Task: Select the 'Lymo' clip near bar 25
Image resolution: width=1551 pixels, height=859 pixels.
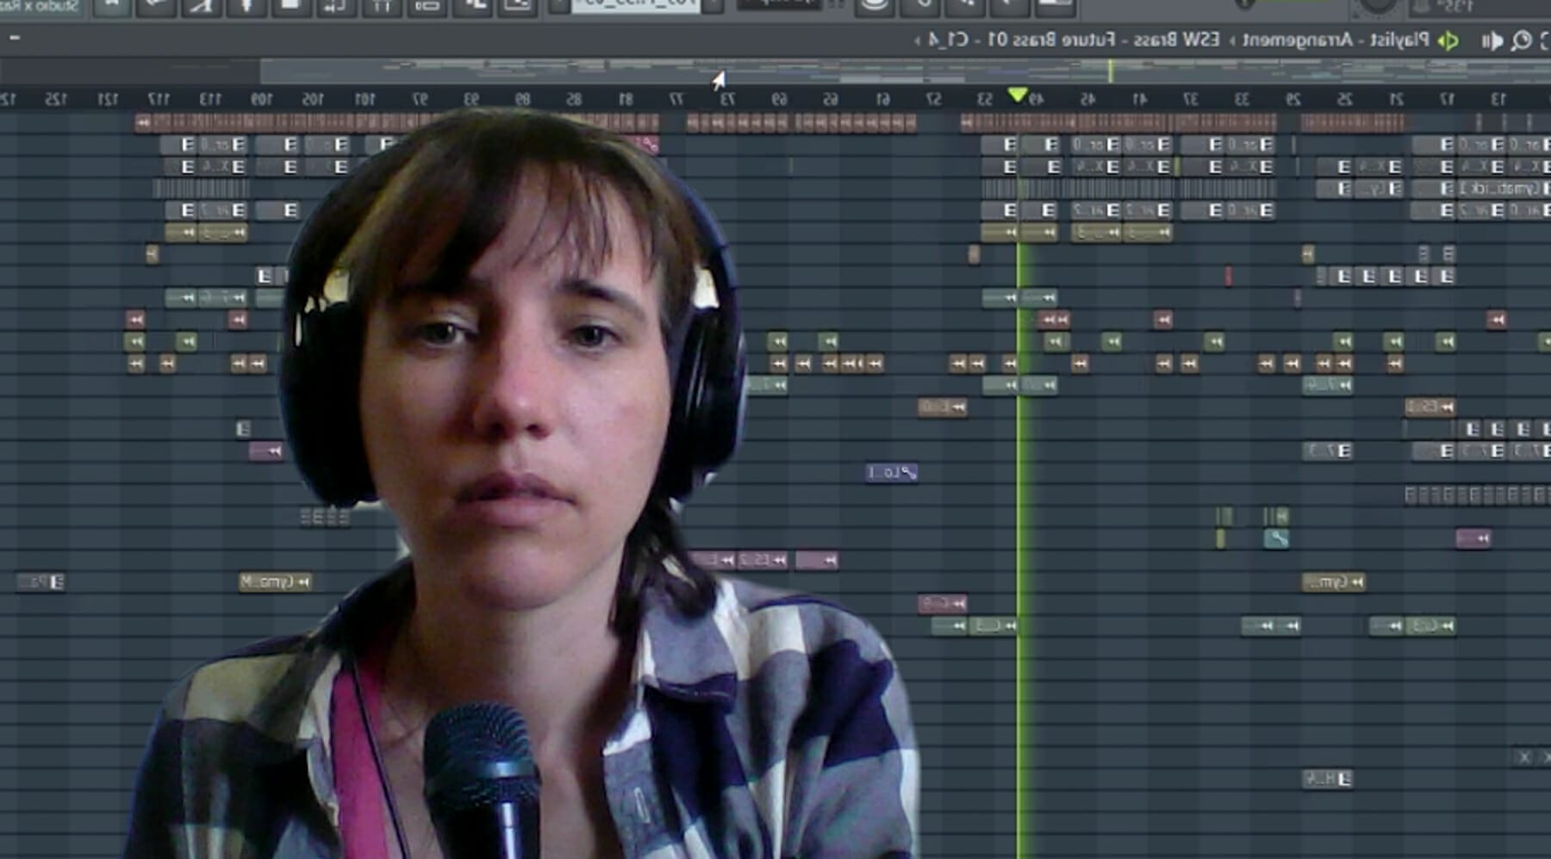Action: tap(1333, 582)
